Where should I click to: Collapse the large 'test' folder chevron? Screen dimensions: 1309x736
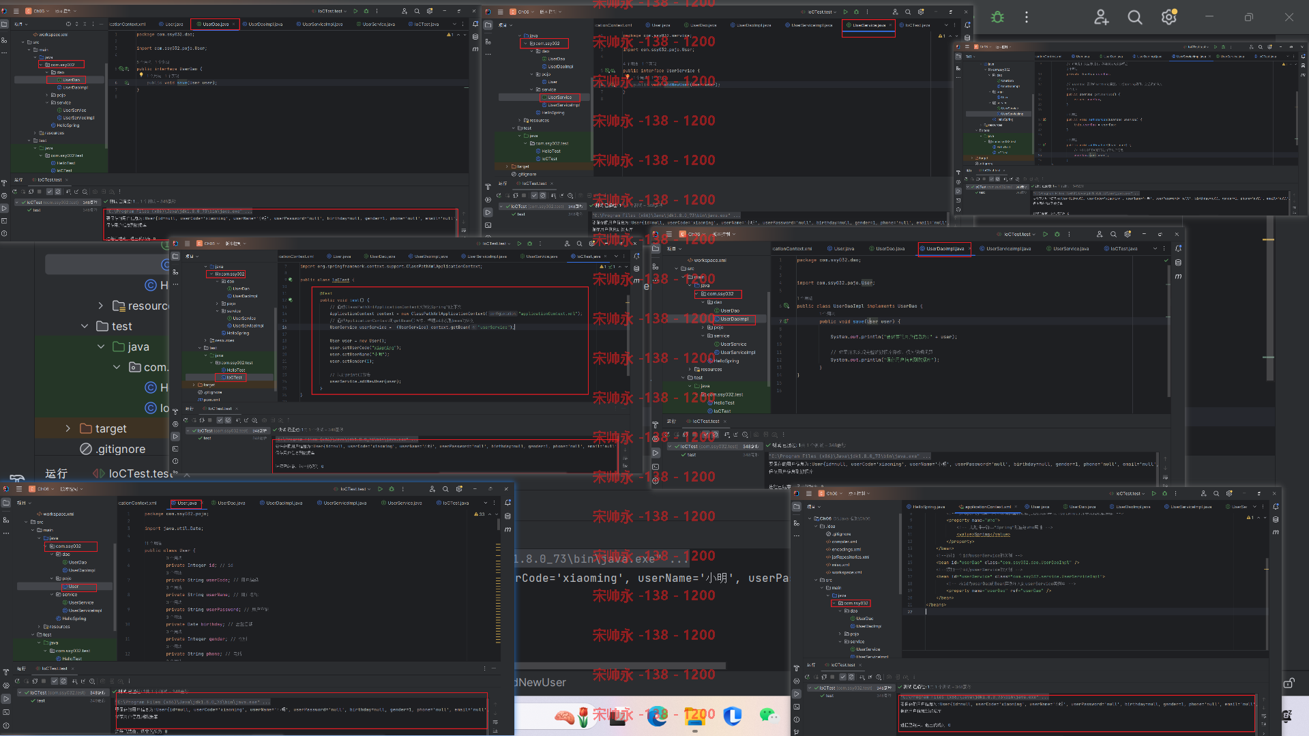[85, 326]
